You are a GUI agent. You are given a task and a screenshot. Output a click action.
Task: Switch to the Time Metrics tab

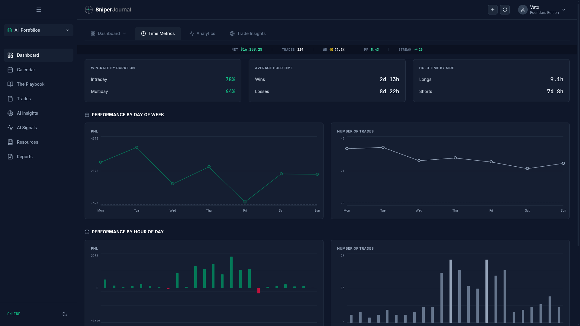tap(158, 34)
